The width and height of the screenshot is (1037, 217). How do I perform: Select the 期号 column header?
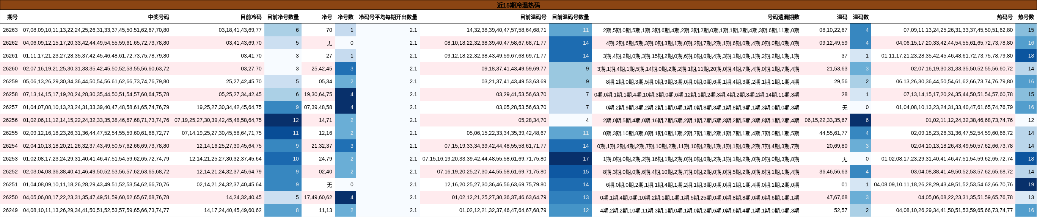click(13, 17)
